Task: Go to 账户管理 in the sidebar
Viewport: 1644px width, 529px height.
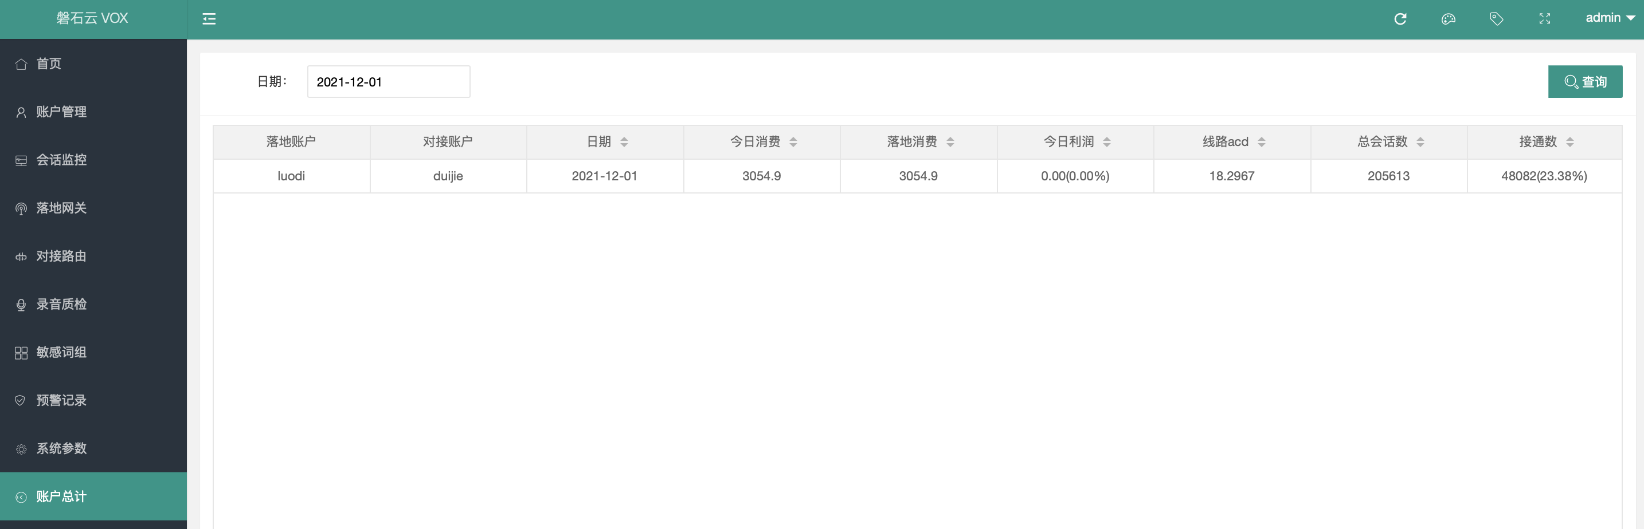Action: click(x=93, y=112)
